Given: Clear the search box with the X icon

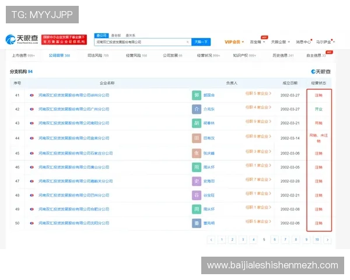Looking at the screenshot, I should [187, 42].
